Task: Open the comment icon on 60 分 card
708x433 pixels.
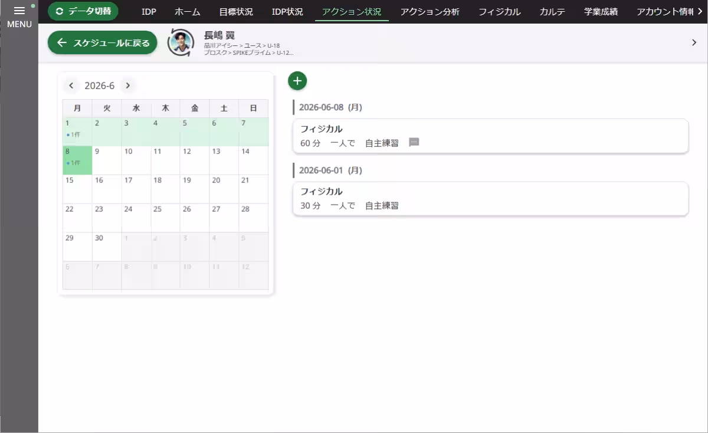Action: point(414,143)
